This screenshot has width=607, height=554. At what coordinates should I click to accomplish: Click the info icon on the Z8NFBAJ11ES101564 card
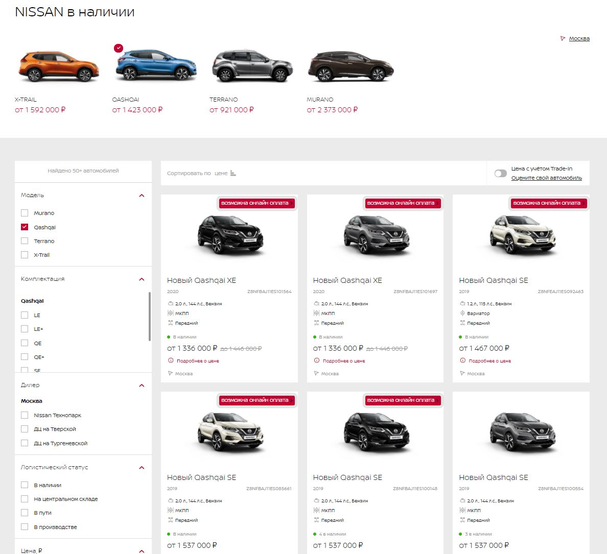[x=171, y=360]
